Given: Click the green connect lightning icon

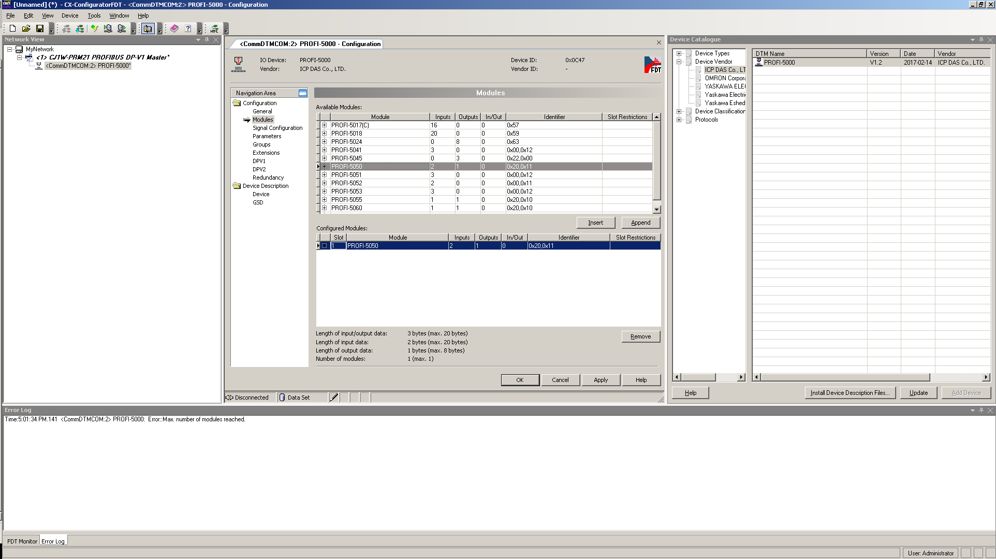Looking at the screenshot, I should pos(94,29).
